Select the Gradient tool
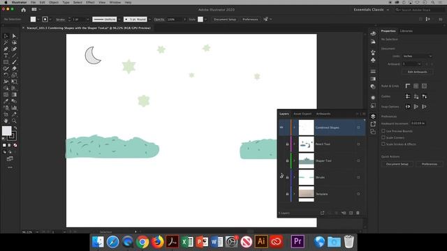This screenshot has width=447, height=251. [14, 95]
